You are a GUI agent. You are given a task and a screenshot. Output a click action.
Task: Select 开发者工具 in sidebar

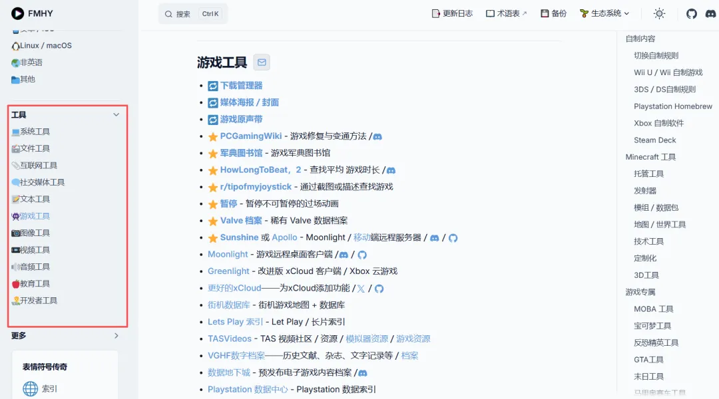pyautogui.click(x=35, y=301)
